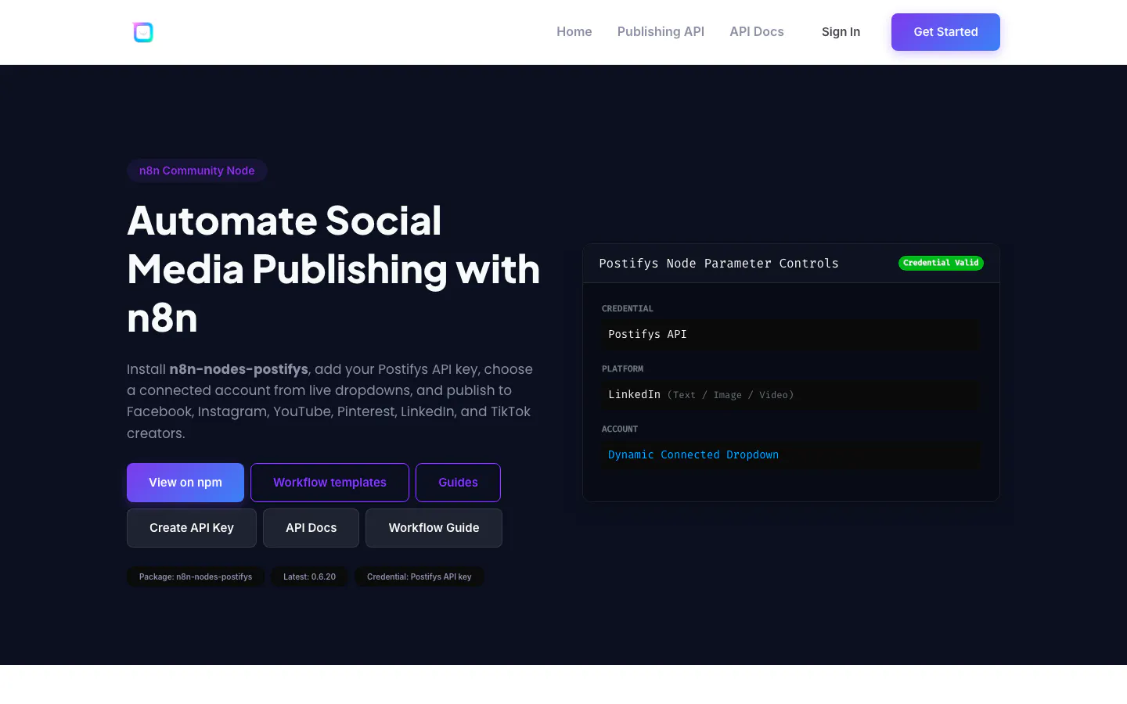Select the Postifys API credential field
Image resolution: width=1127 pixels, height=704 pixels.
[x=791, y=335]
